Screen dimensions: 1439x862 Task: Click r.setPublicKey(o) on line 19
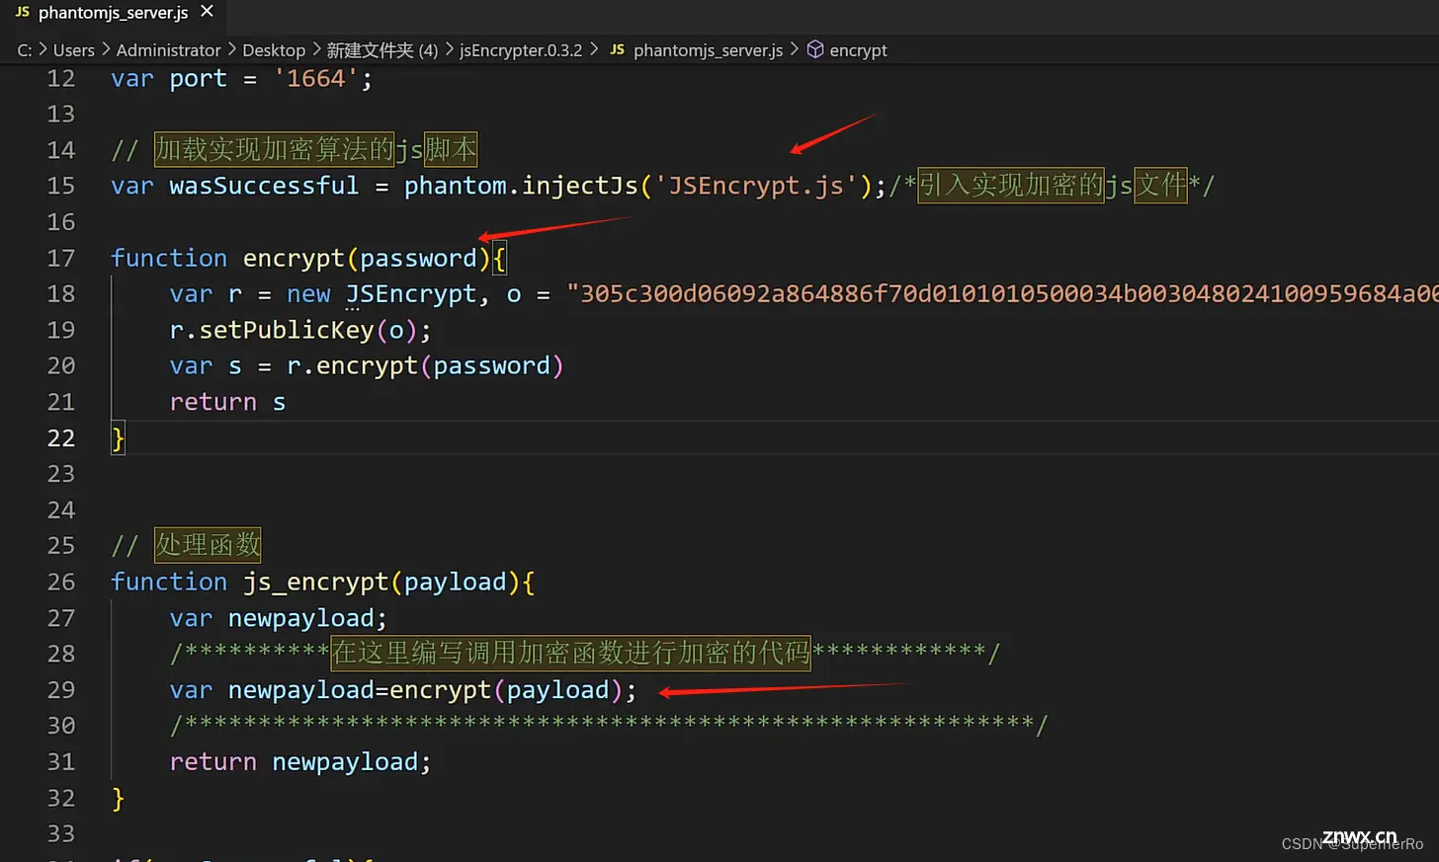300,330
